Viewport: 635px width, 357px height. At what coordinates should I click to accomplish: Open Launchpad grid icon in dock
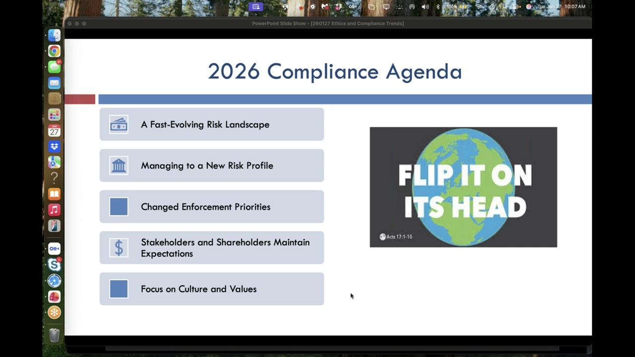click(x=54, y=115)
